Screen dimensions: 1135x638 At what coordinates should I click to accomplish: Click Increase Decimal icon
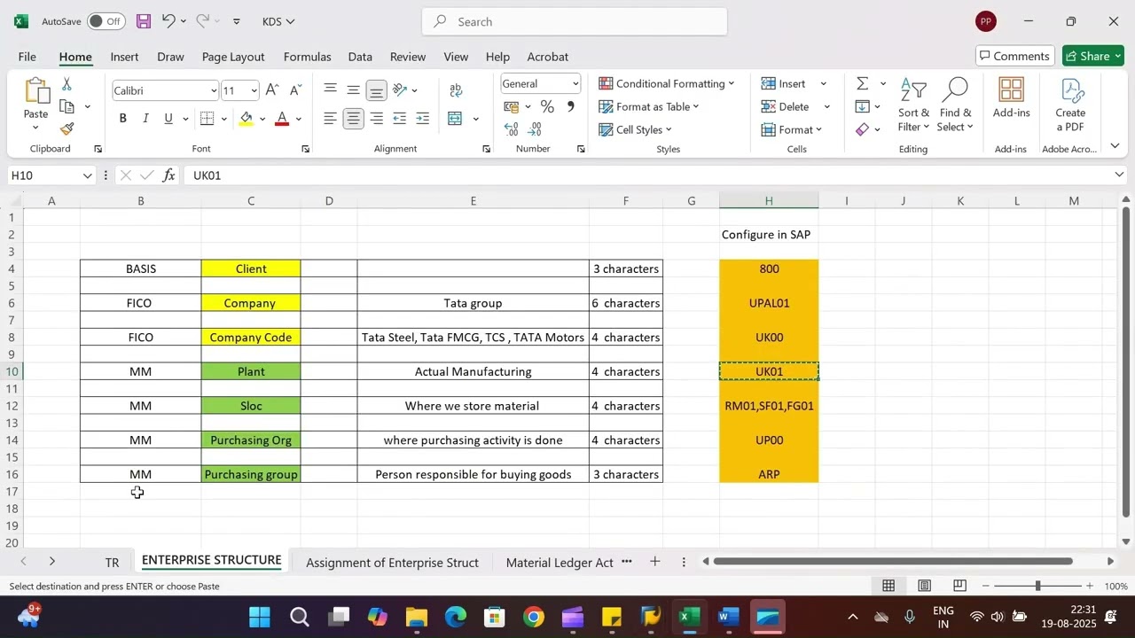point(512,129)
